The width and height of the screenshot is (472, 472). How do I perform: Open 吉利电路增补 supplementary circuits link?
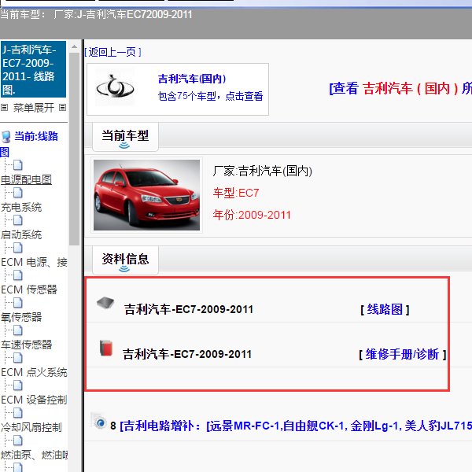click(296, 426)
